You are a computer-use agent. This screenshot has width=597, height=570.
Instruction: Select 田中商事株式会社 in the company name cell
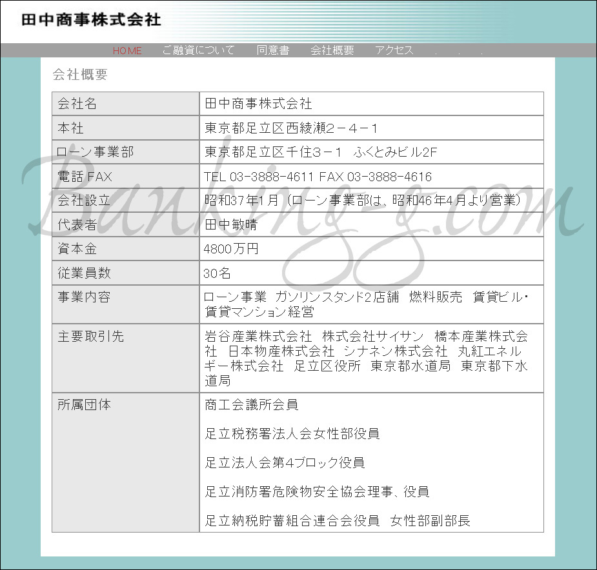(x=259, y=104)
